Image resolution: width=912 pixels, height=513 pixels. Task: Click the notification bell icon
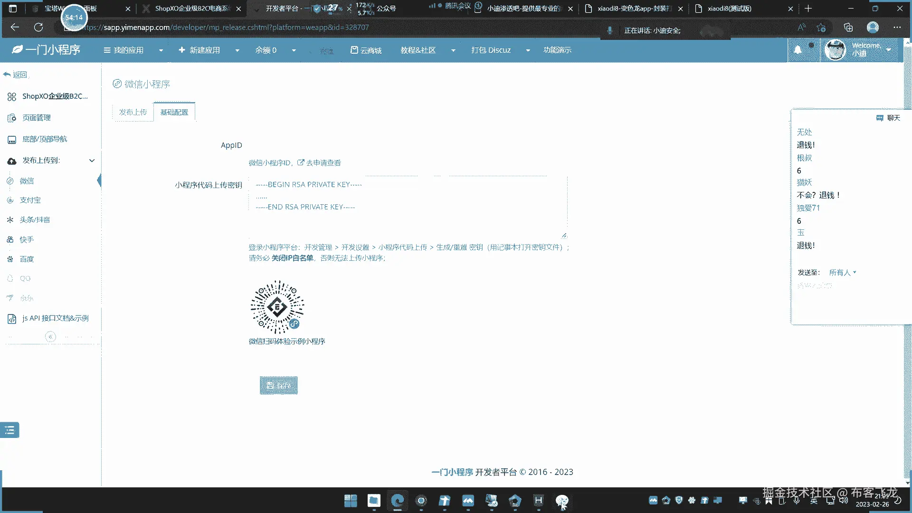[x=798, y=49]
